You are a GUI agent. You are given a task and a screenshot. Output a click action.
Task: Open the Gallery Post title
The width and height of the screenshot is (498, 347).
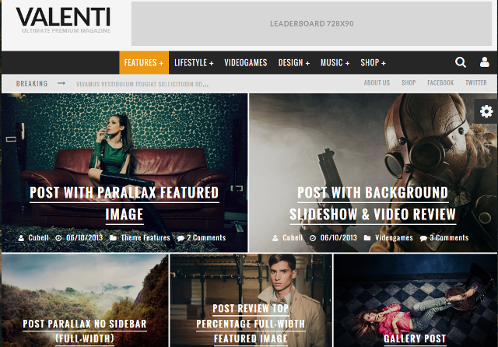click(x=415, y=338)
